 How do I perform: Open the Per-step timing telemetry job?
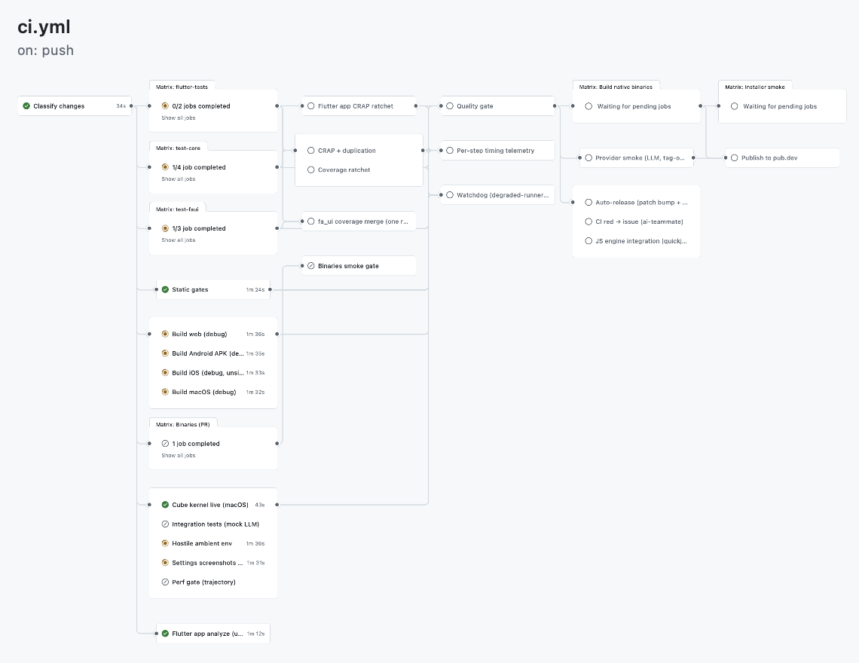point(497,150)
